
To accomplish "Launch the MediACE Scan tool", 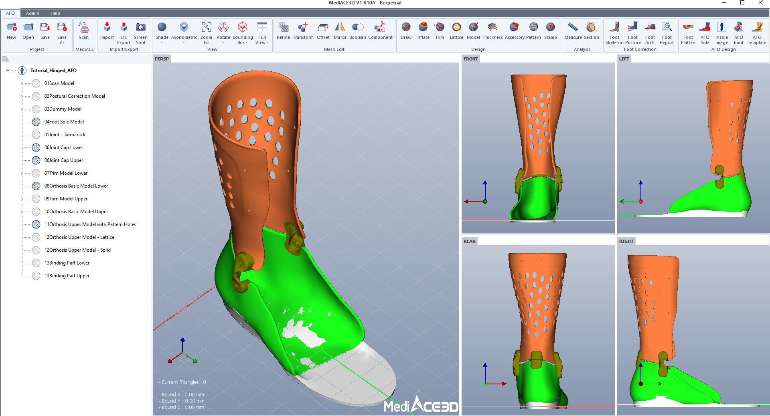I will pyautogui.click(x=84, y=31).
